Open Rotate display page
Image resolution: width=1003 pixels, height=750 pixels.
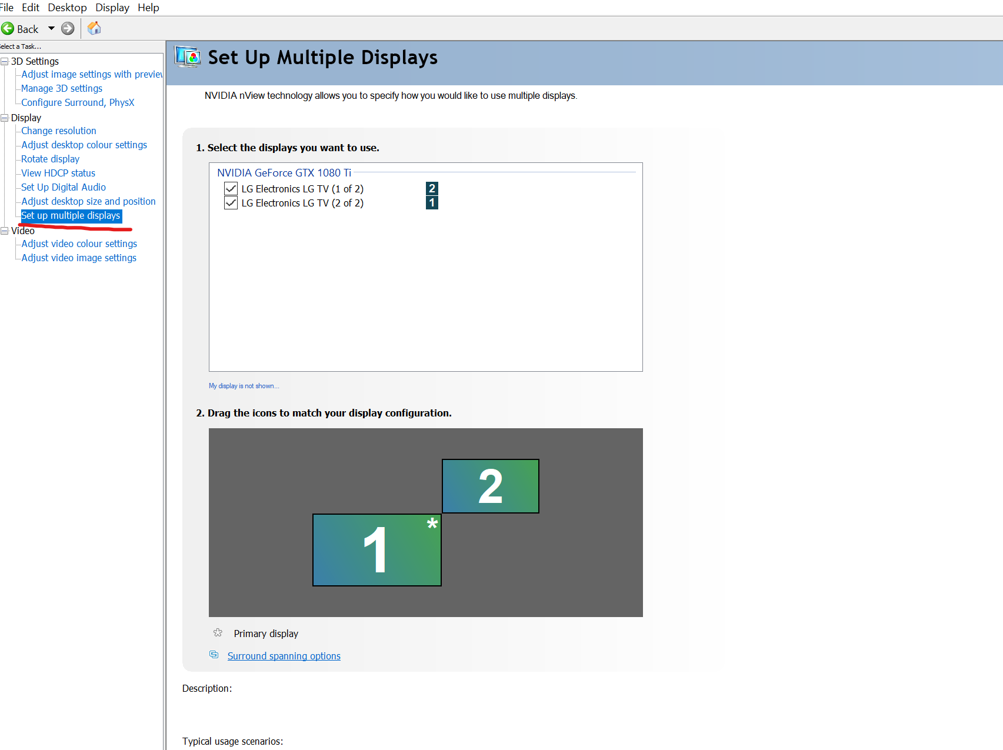click(50, 159)
